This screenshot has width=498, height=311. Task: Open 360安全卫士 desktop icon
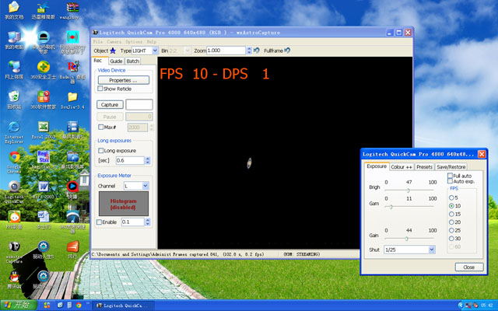pyautogui.click(x=44, y=68)
